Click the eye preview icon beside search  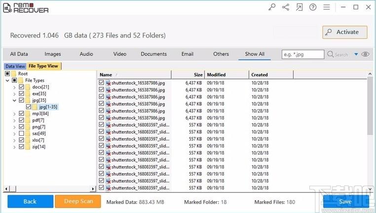365,54
